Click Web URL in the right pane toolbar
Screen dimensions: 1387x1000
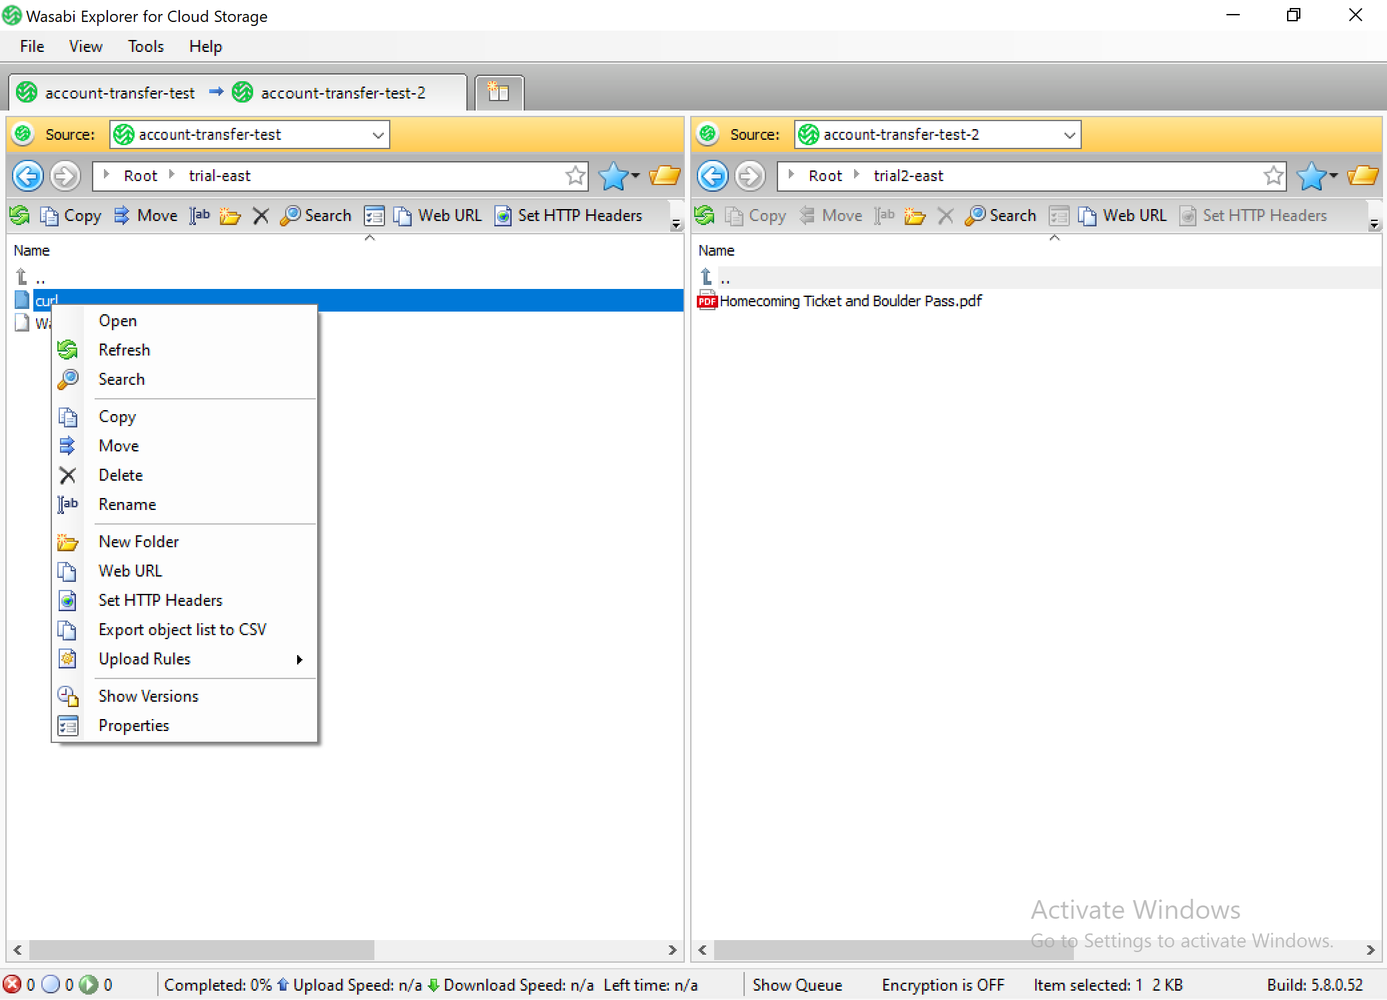coord(1123,215)
